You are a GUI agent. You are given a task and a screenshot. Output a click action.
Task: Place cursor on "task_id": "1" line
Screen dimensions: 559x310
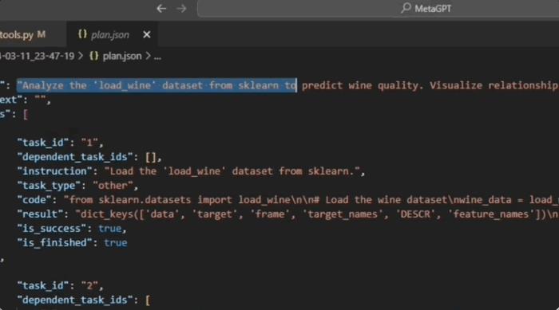pos(60,143)
